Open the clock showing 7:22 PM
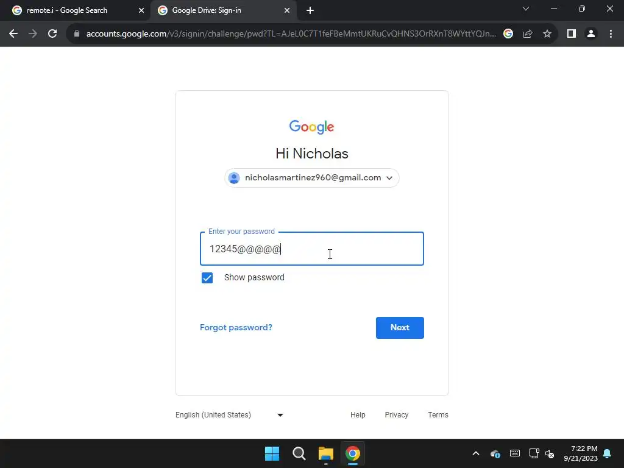The image size is (624, 468). (x=580, y=453)
